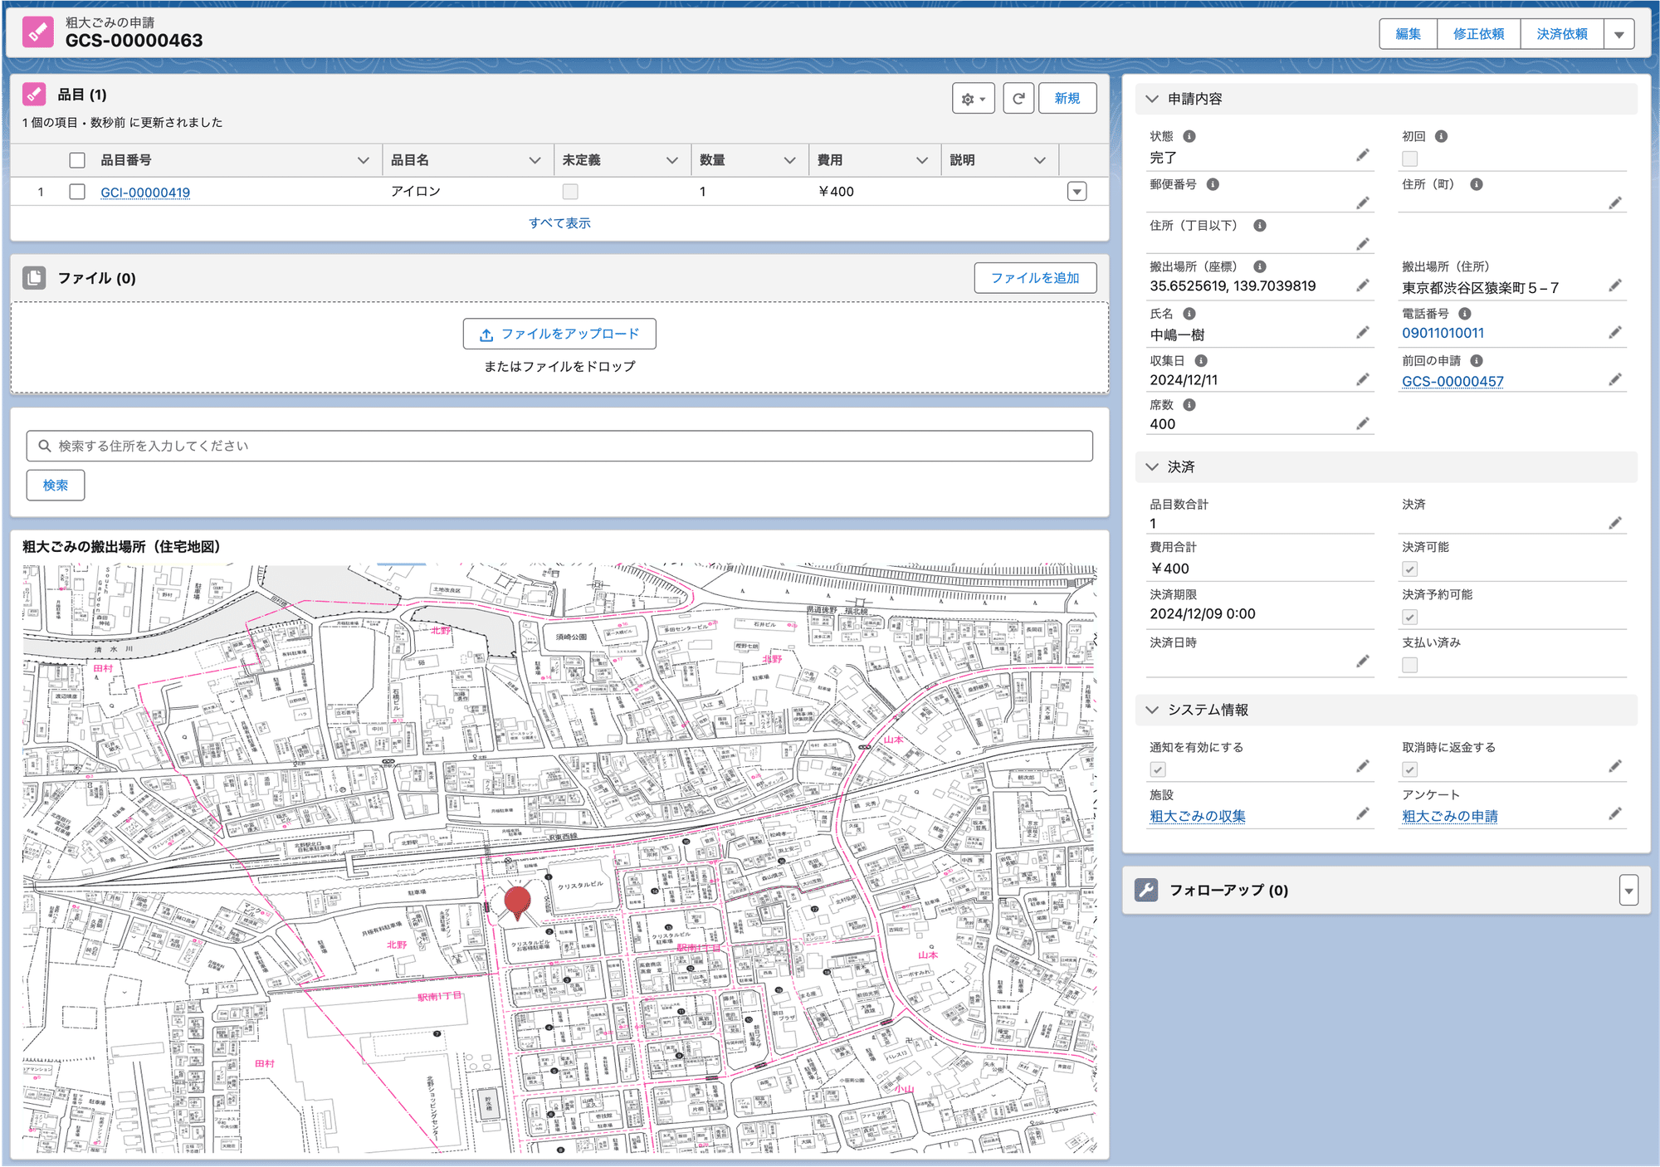The image size is (1660, 1167).
Task: Edit 氏名 field with pencil icon
Action: click(x=1362, y=333)
